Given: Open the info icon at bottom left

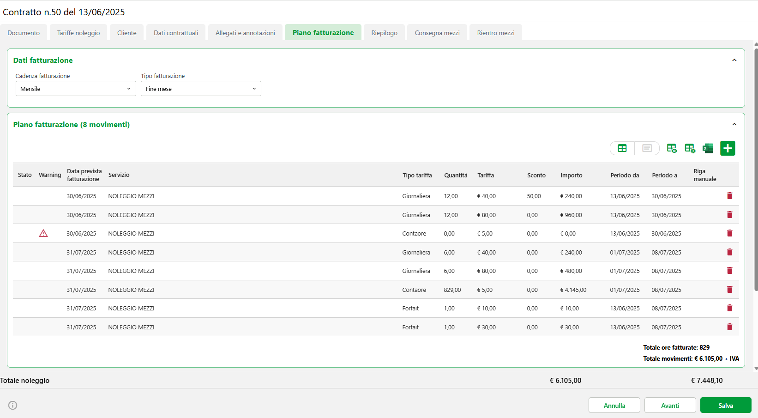Looking at the screenshot, I should [13, 406].
